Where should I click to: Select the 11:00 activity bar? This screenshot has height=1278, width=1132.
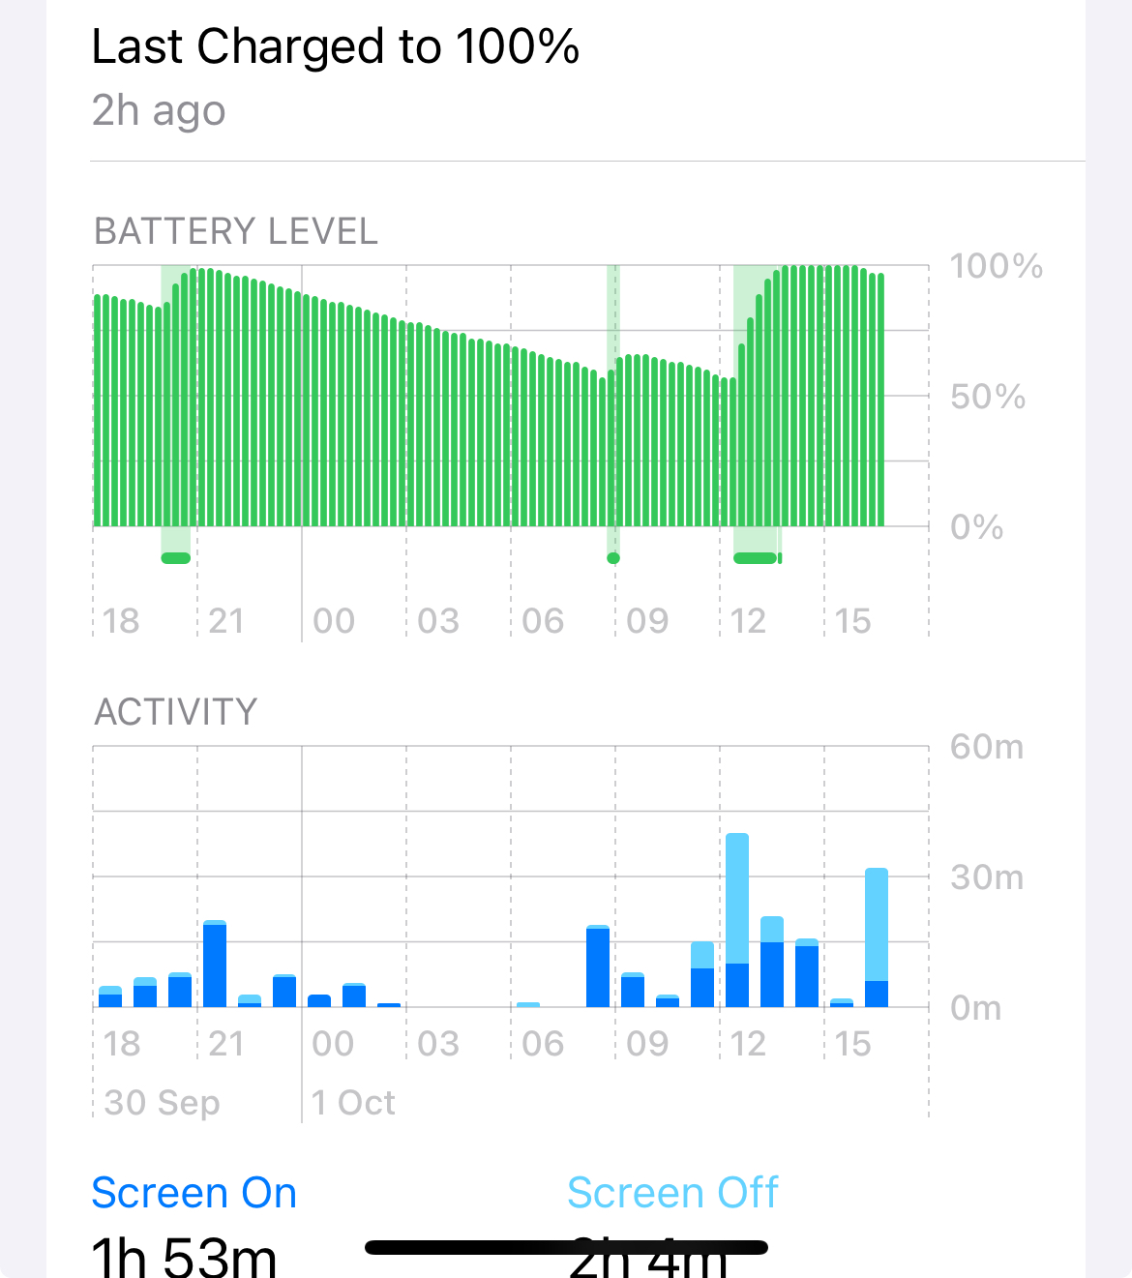tap(702, 974)
